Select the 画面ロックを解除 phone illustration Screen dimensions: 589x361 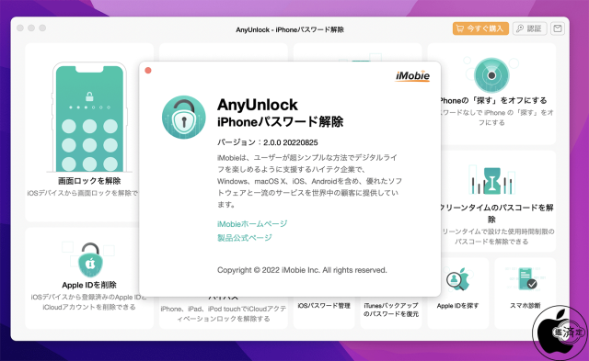(89, 117)
